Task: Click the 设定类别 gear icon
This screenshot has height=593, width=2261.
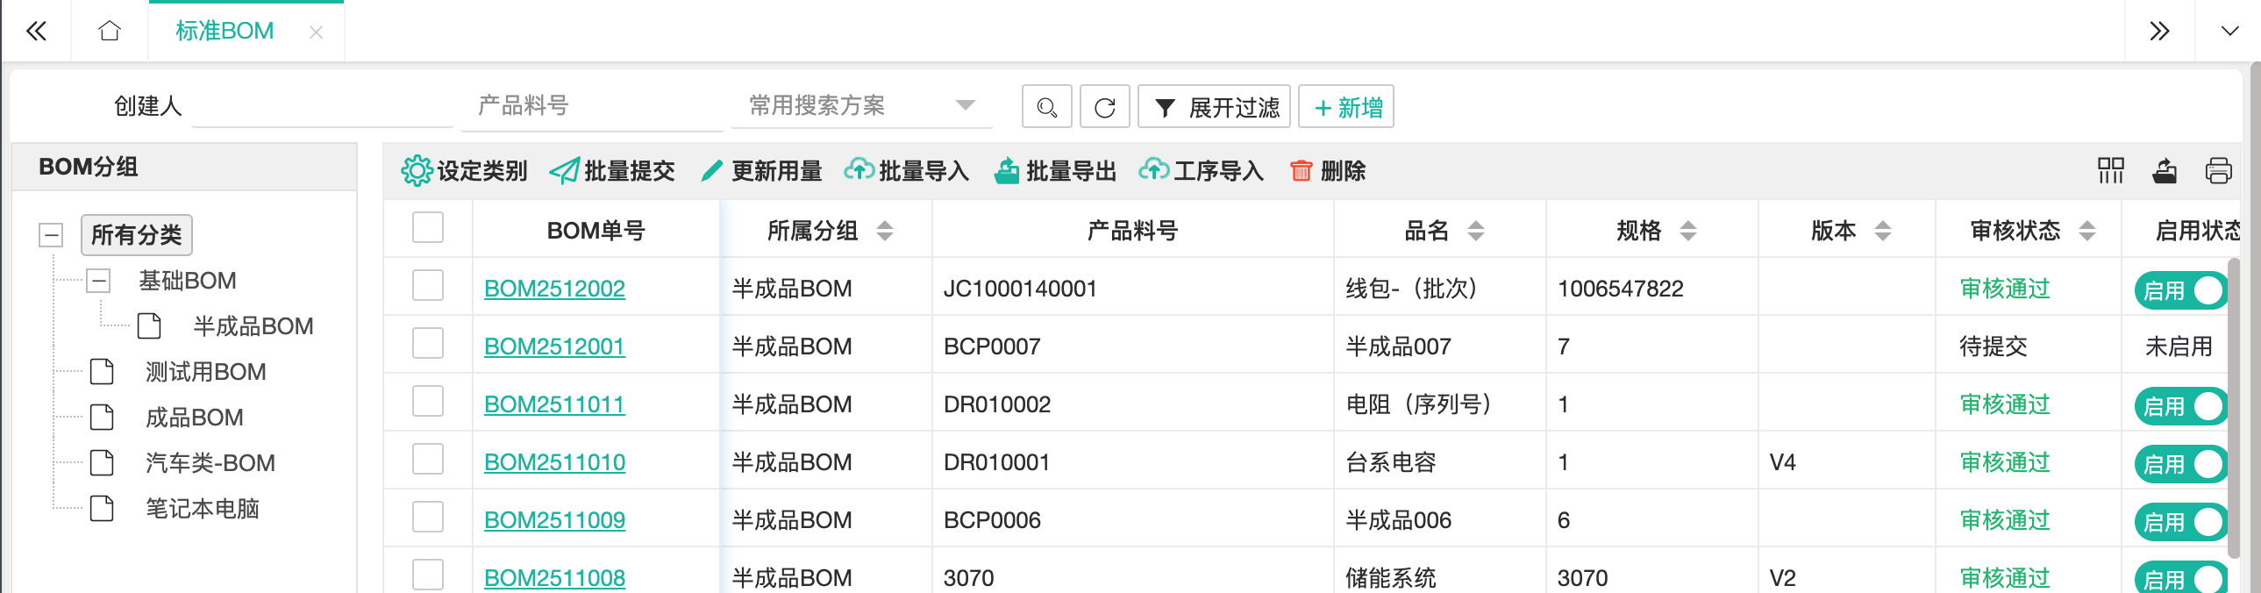Action: click(x=416, y=170)
